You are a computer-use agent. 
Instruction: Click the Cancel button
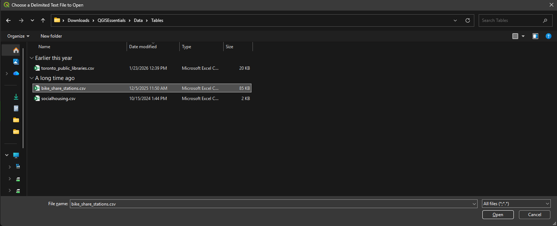(x=535, y=215)
